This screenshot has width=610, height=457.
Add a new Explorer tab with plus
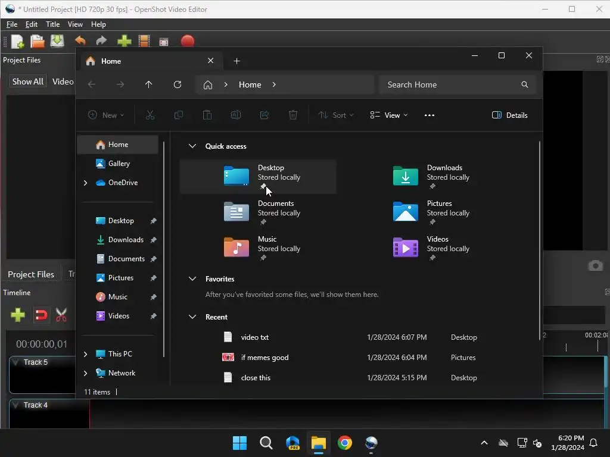pos(236,61)
